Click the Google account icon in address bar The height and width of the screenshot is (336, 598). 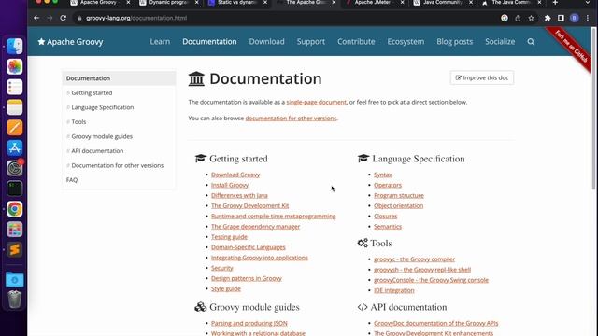[x=505, y=18]
